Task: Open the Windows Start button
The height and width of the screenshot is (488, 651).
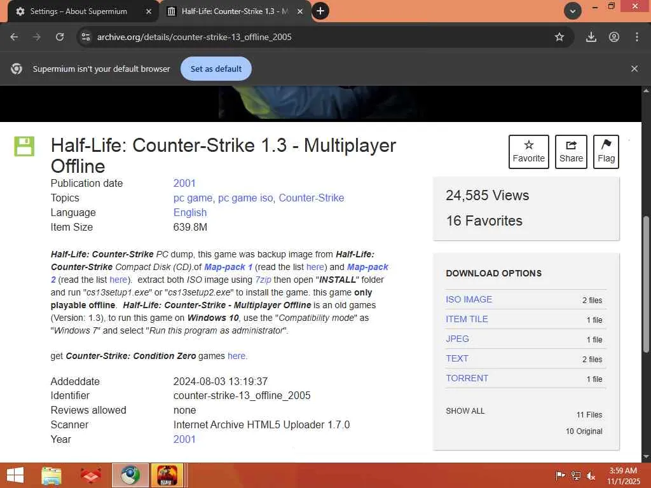Action: pyautogui.click(x=15, y=475)
